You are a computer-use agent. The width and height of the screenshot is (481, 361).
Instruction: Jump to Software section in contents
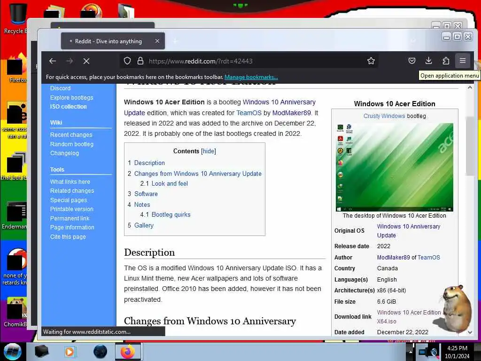(146, 194)
